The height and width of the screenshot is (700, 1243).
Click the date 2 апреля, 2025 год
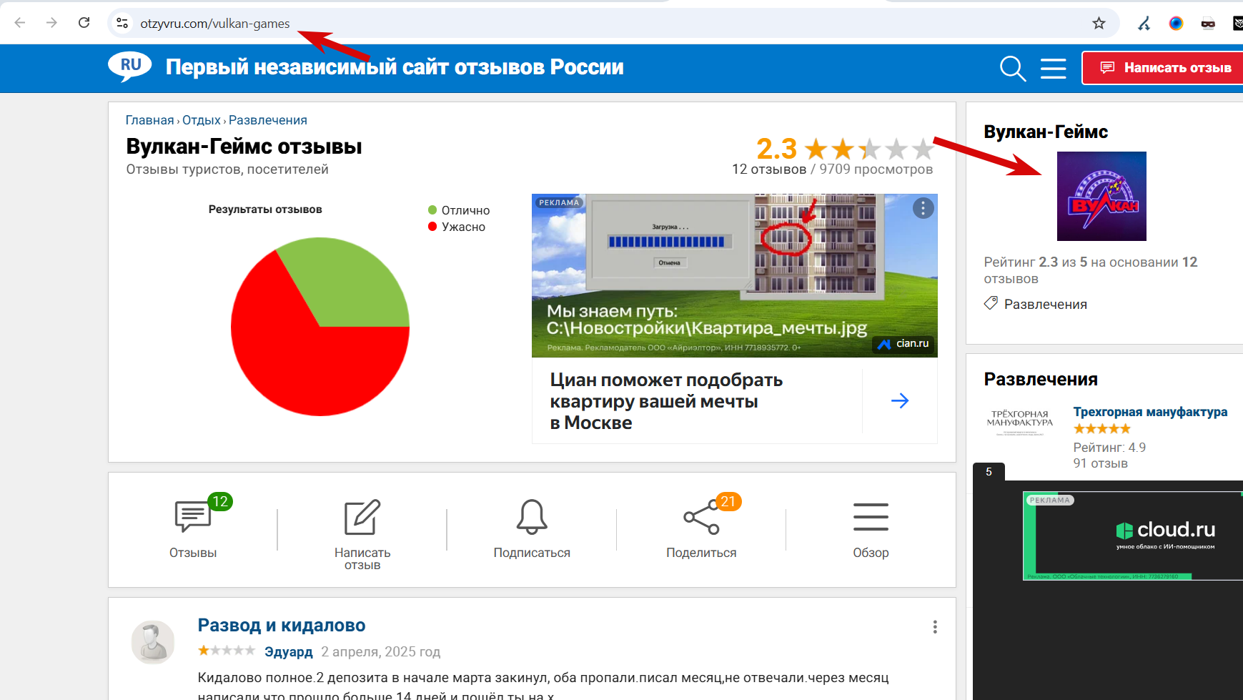pyautogui.click(x=380, y=652)
